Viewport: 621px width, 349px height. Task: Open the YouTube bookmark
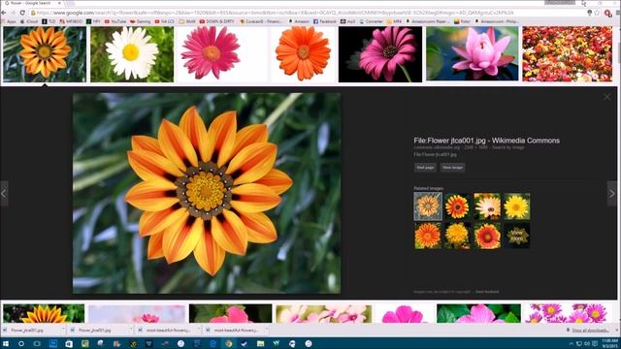click(x=115, y=21)
